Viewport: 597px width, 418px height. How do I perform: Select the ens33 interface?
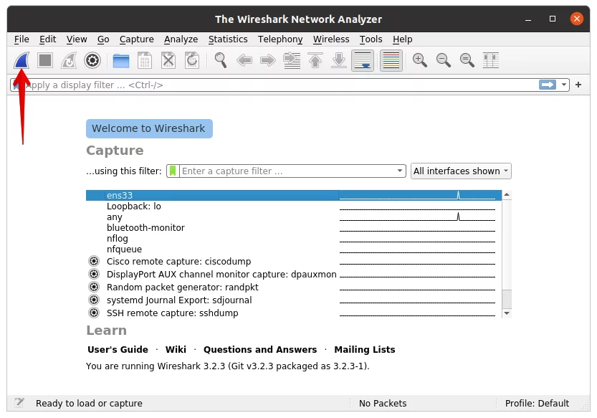pos(294,195)
